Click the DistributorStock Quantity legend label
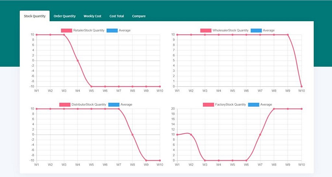Image resolution: width=332 pixels, height=177 pixels. coord(89,105)
